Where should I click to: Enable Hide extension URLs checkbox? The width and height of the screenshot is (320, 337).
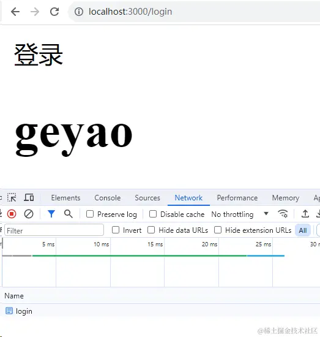[218, 230]
